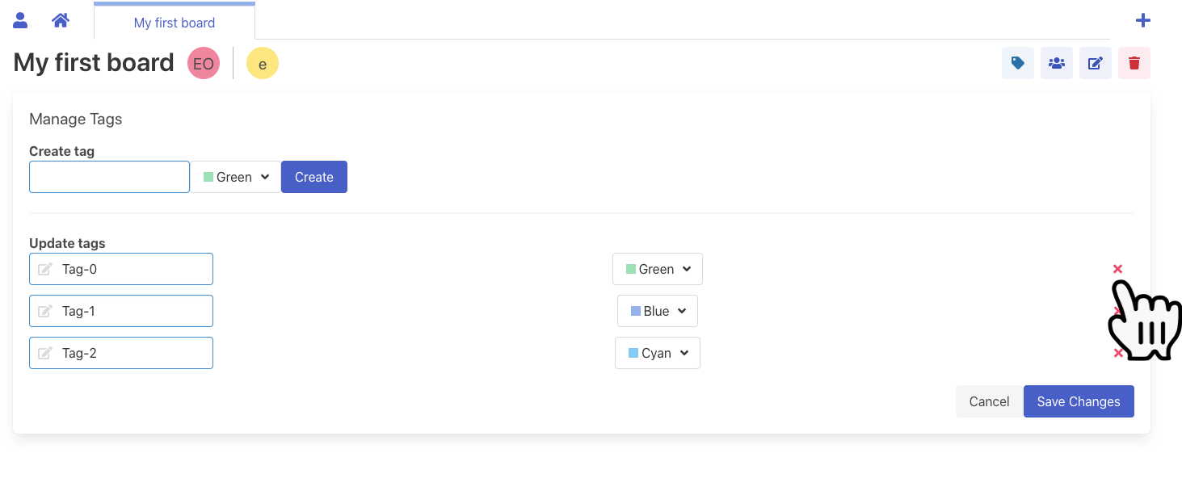1182x491 pixels.
Task: Change the Tag-2 Cyan color dropdown
Action: 657,353
